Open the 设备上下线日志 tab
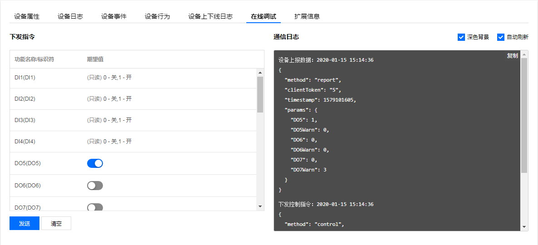The height and width of the screenshot is (245, 538). click(x=210, y=16)
